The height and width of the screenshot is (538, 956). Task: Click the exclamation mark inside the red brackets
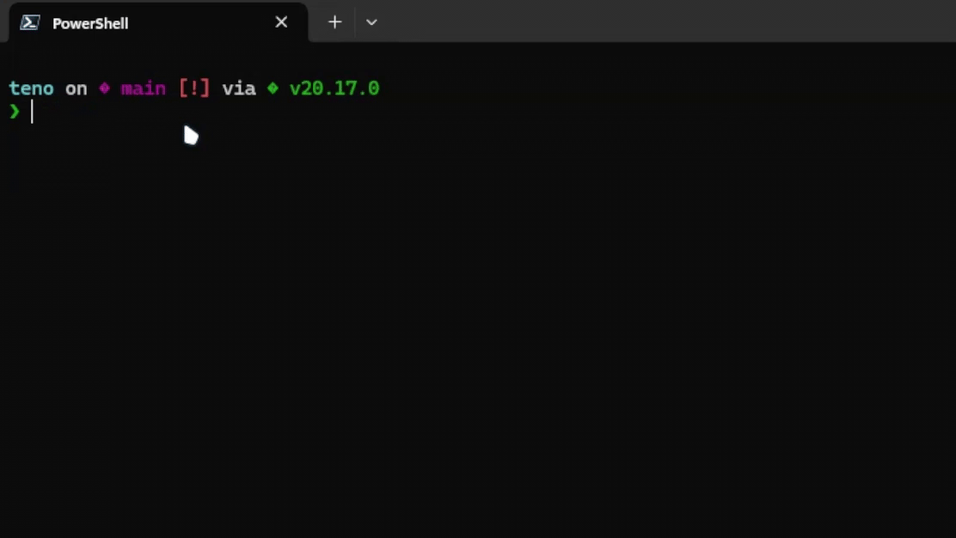pyautogui.click(x=194, y=89)
